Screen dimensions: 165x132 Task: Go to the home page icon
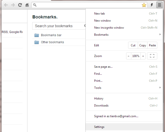(27, 5)
